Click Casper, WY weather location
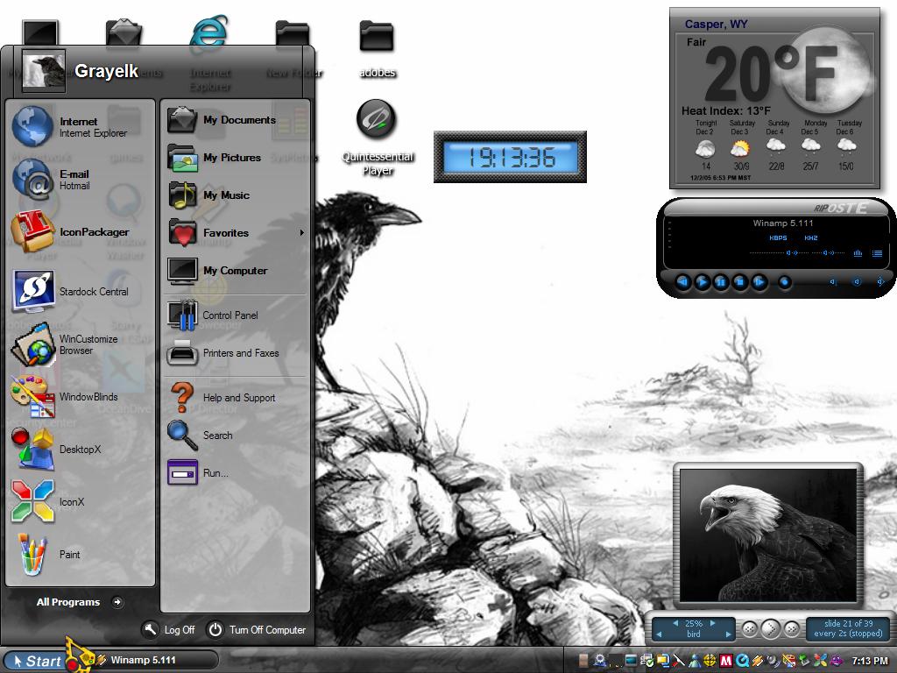Screen dimensions: 897x673 [717, 24]
